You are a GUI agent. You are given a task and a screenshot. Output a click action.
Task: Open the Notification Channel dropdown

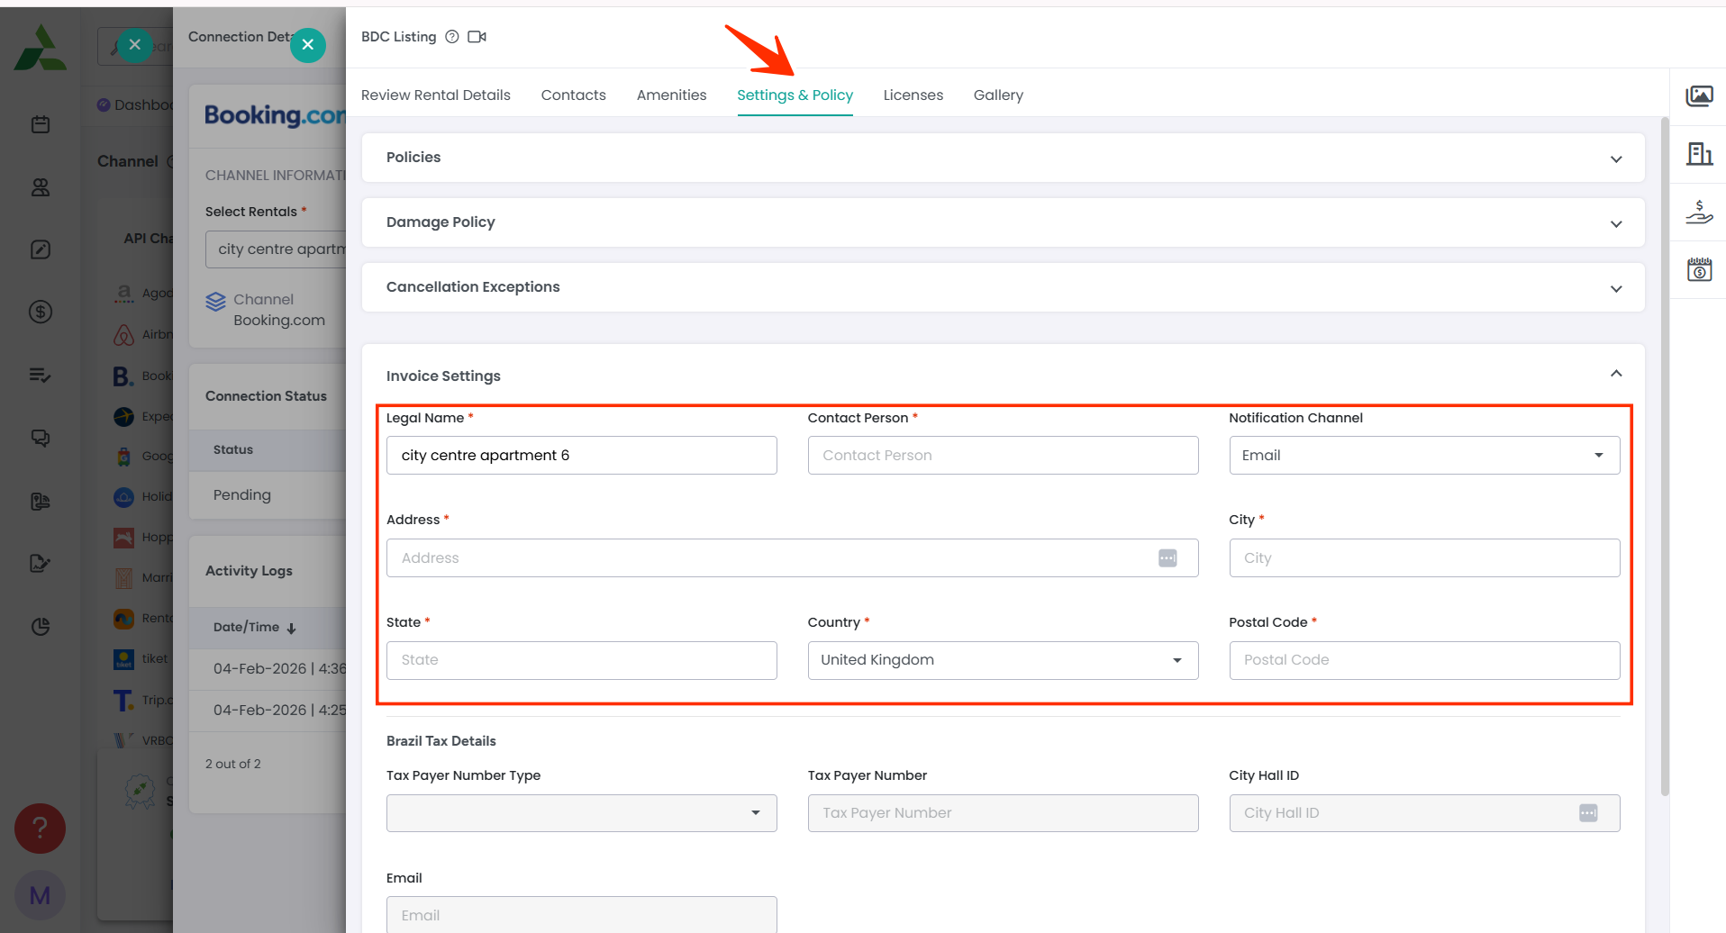pyautogui.click(x=1423, y=456)
